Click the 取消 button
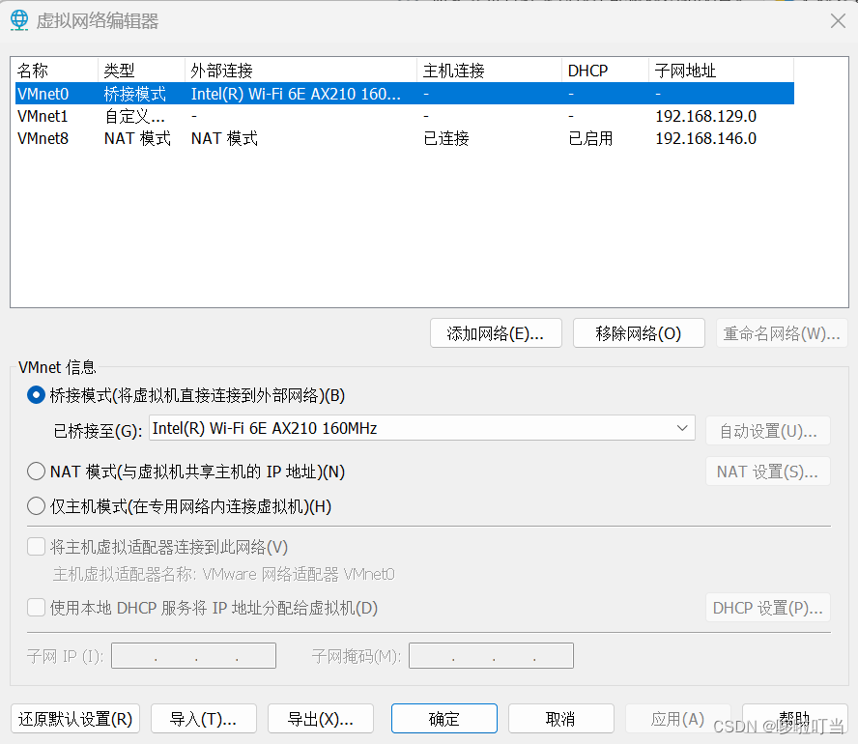The width and height of the screenshot is (858, 744). [560, 718]
